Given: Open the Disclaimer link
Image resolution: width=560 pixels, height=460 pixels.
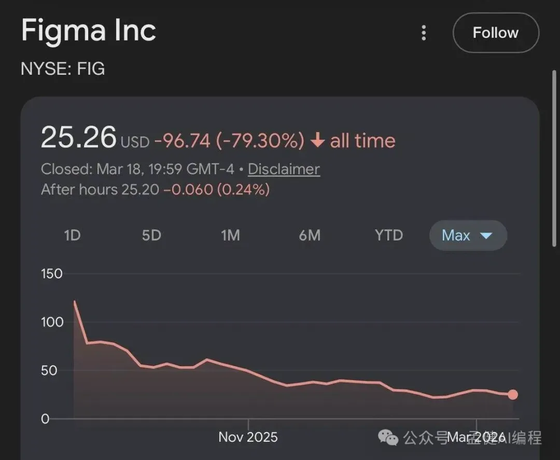Looking at the screenshot, I should 284,169.
